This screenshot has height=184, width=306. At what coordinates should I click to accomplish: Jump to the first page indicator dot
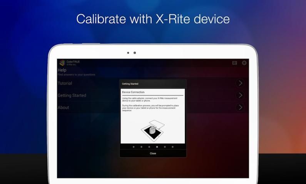pyautogui.click(x=134, y=147)
